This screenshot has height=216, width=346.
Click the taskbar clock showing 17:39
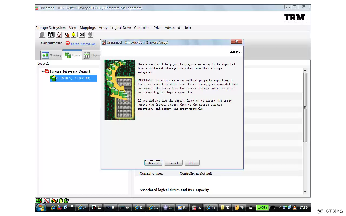pos(303,208)
